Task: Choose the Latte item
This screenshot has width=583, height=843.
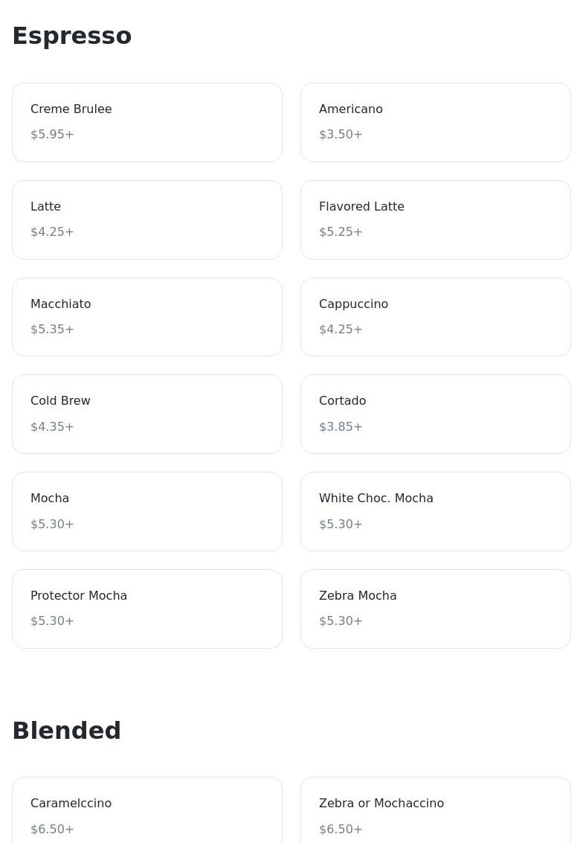Action: (x=146, y=220)
